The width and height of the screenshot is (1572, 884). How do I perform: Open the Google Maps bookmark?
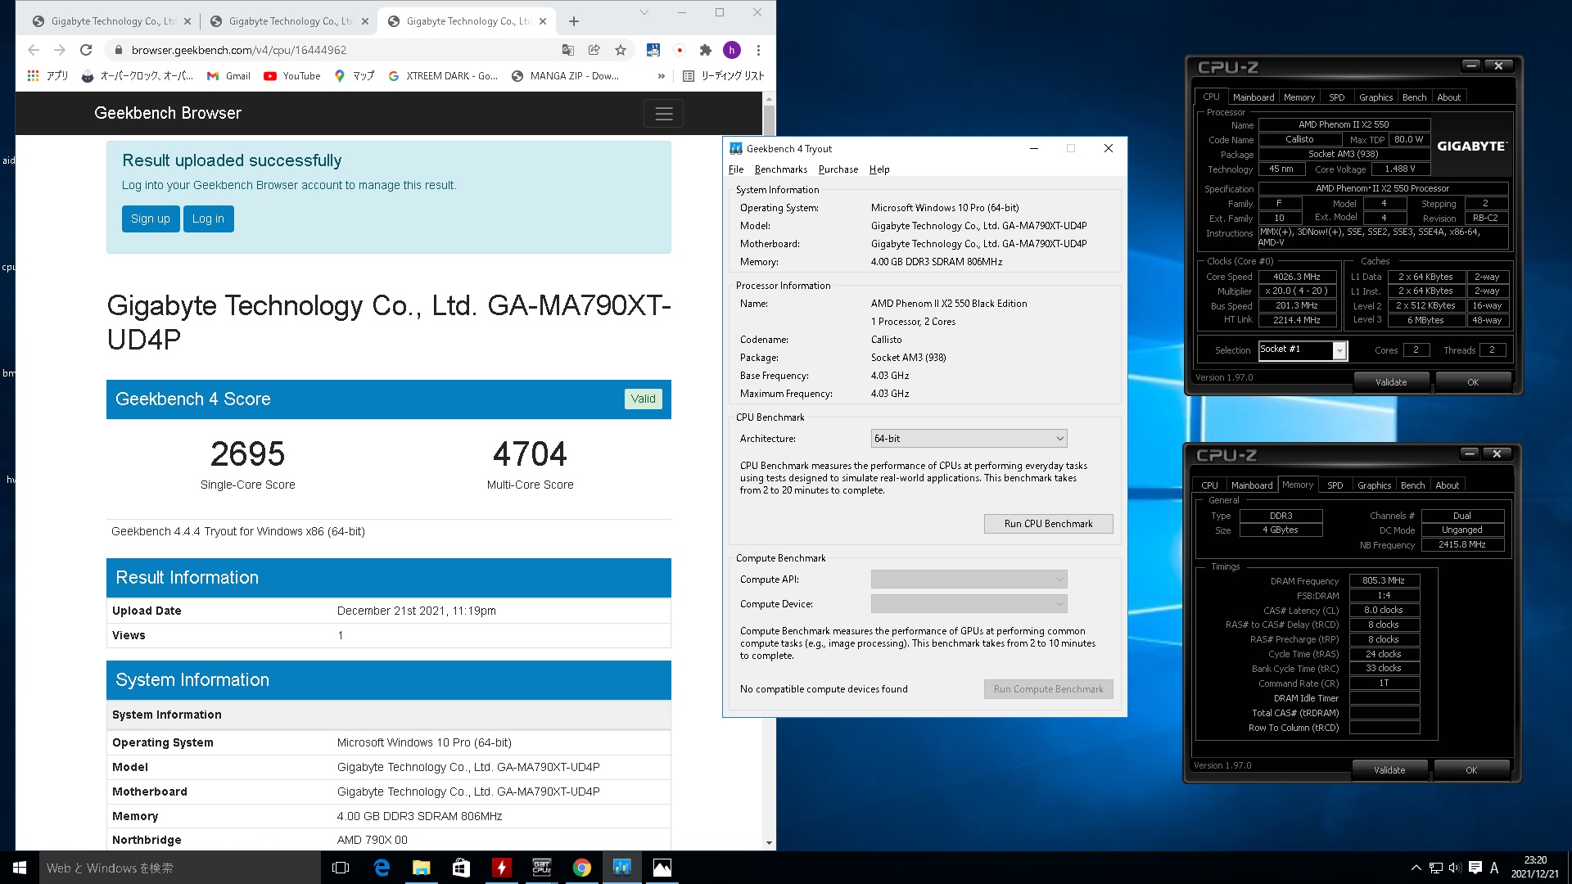point(355,75)
